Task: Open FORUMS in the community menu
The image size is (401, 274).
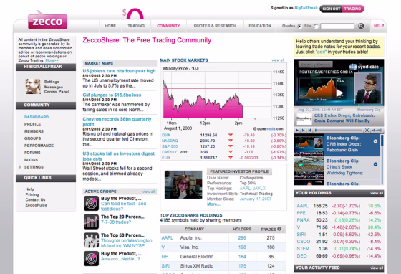Action: (x=32, y=153)
